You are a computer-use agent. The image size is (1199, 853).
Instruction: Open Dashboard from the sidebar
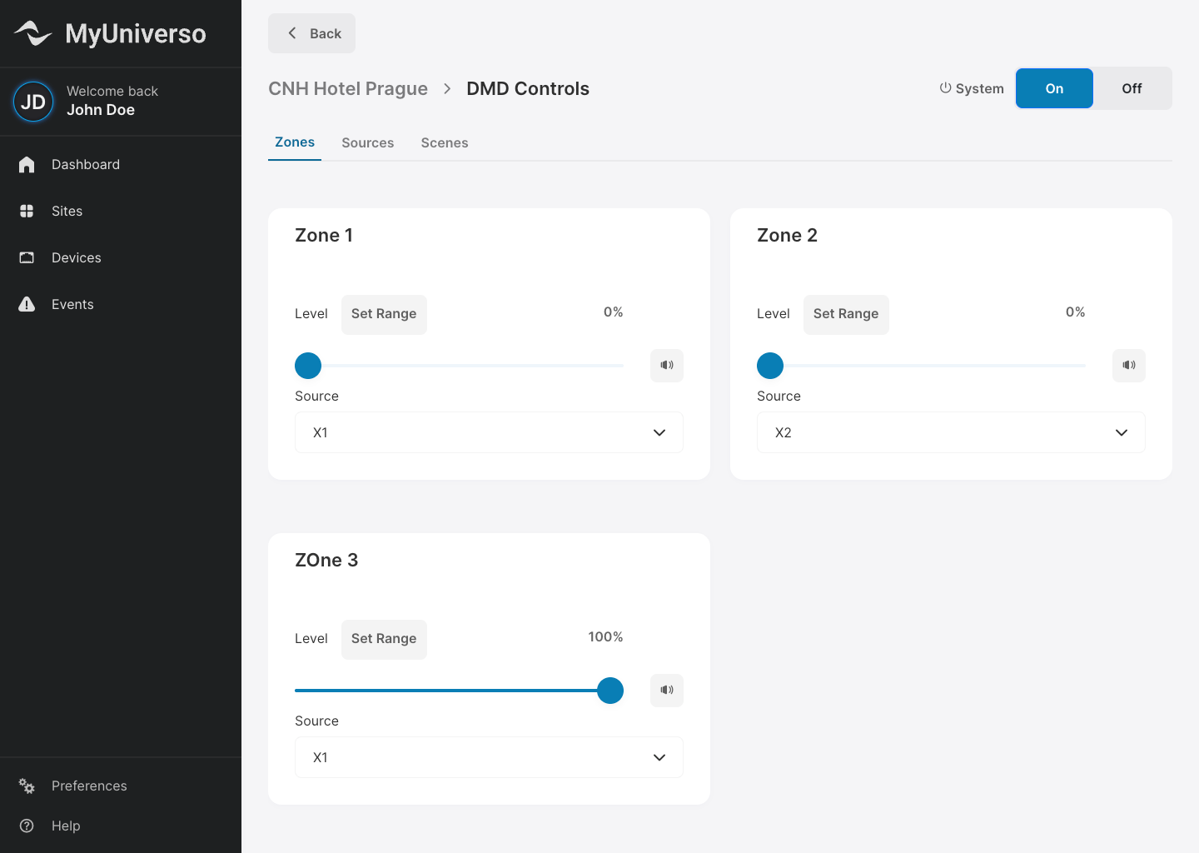(121, 164)
